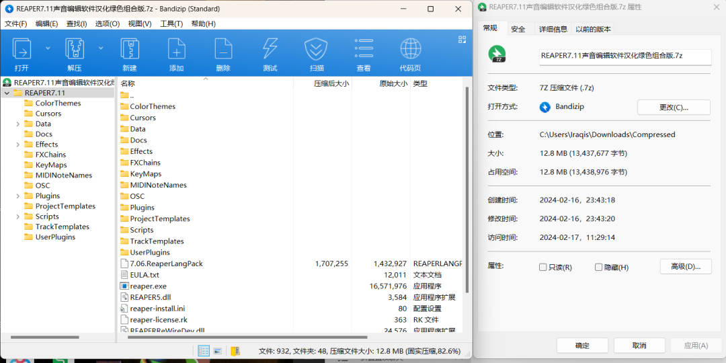Screen dimensions: 726x363
Task: Click the 7Z archive icon in tree root
Action: tap(7, 83)
